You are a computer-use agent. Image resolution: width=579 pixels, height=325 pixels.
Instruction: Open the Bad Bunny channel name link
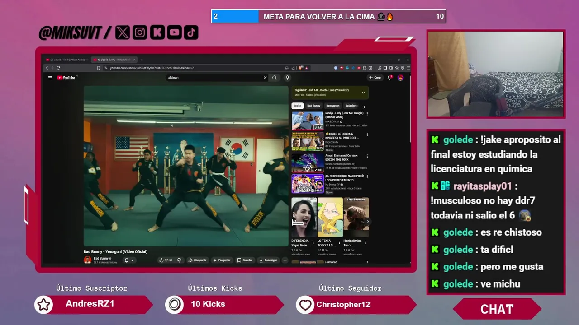pyautogui.click(x=101, y=259)
